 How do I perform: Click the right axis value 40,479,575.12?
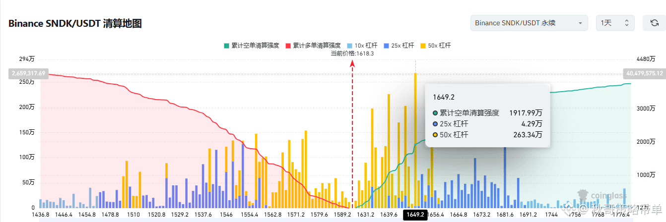pyautogui.click(x=644, y=73)
